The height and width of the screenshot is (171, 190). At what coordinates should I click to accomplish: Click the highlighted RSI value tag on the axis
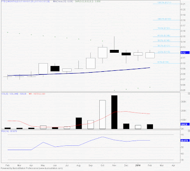(x=185, y=141)
